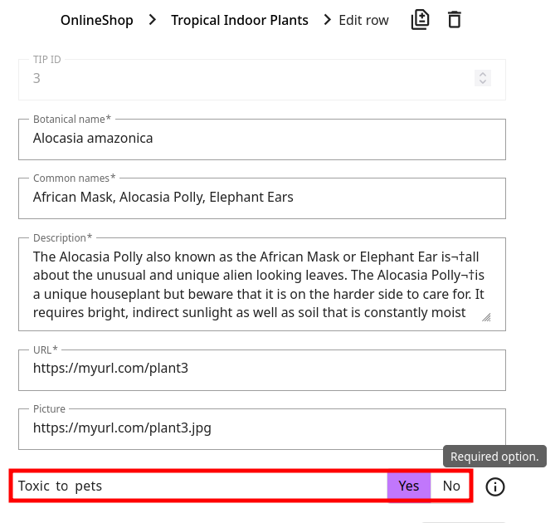This screenshot has height=523, width=560.
Task: Click the info icon beside Toxic to pets
Action: point(495,486)
